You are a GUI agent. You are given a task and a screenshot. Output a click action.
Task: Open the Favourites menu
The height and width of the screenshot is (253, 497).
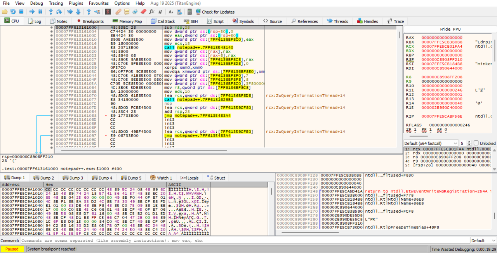click(x=99, y=3)
